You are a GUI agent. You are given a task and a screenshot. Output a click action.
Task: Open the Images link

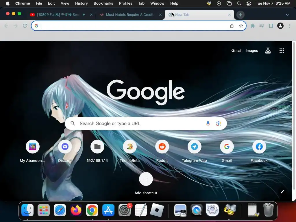(252, 50)
